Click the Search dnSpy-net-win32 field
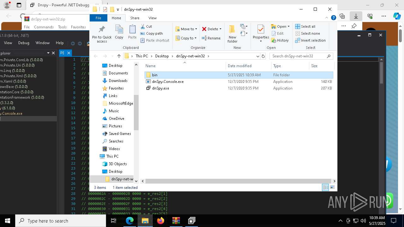This screenshot has height=227, width=404. [x=301, y=56]
